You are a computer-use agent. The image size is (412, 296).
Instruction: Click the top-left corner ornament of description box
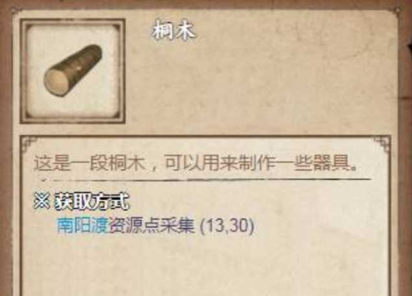tap(29, 144)
